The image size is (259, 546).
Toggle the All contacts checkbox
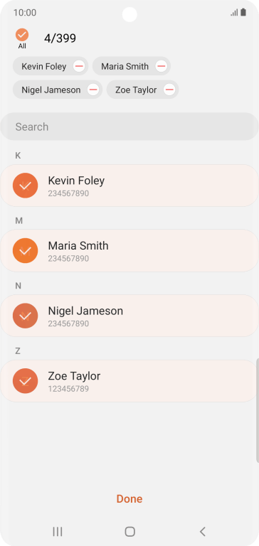coord(22,35)
